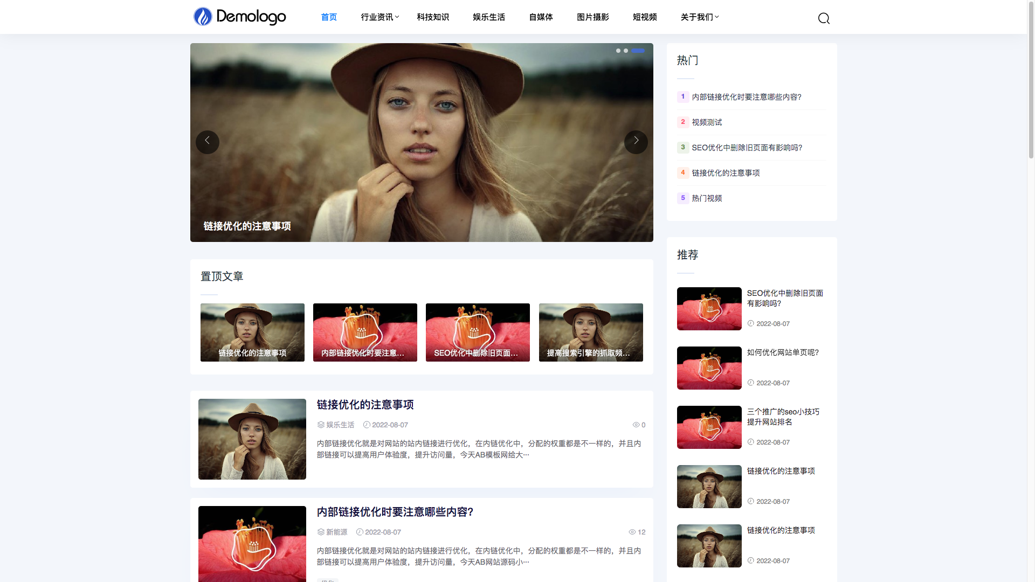
Task: Click eye views icon showing 12
Action: click(x=632, y=532)
